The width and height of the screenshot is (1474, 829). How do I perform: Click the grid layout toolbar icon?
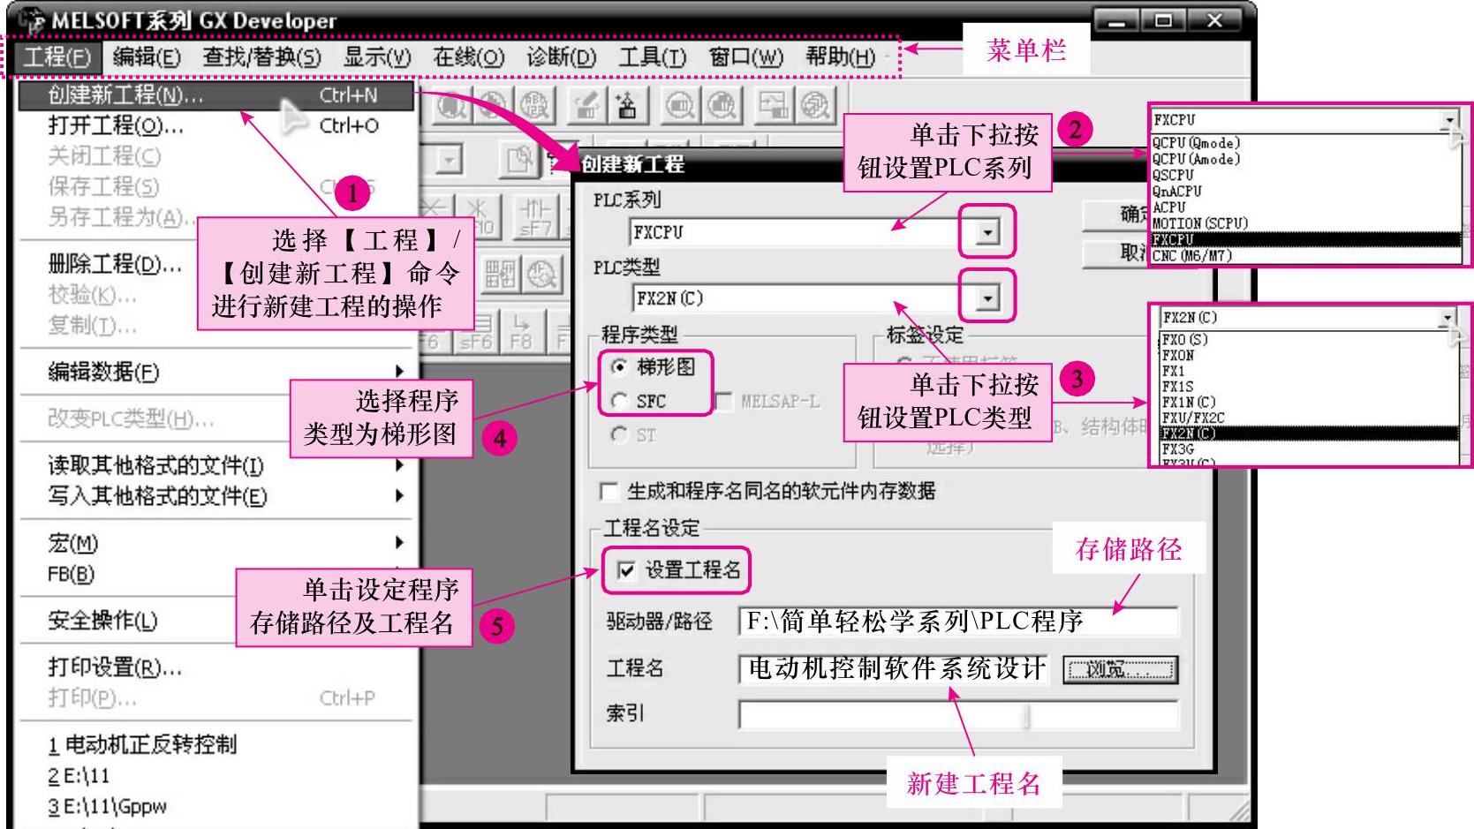[x=500, y=275]
